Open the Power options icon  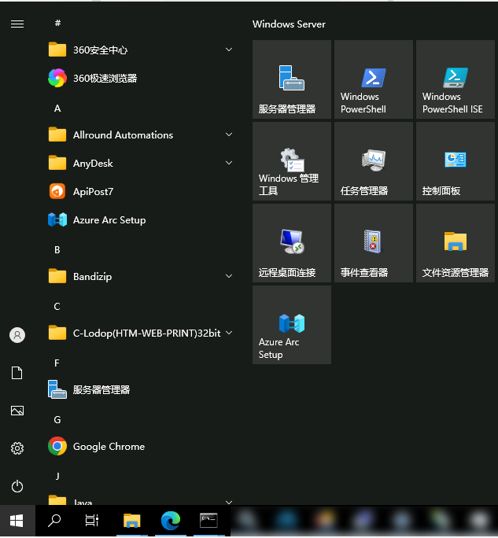pos(17,486)
